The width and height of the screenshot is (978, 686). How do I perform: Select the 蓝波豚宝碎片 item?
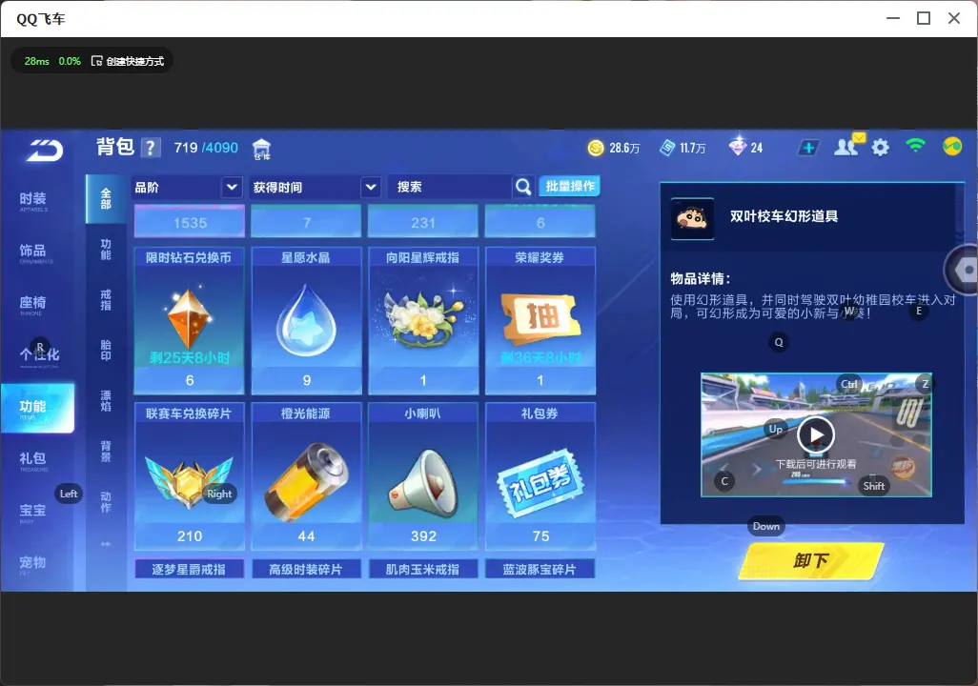click(540, 570)
